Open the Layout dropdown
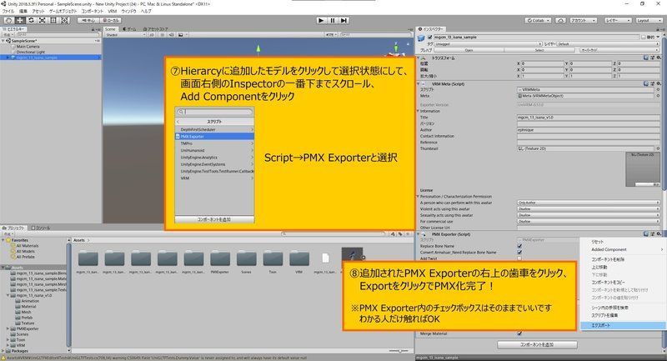The image size is (667, 361). click(x=647, y=20)
